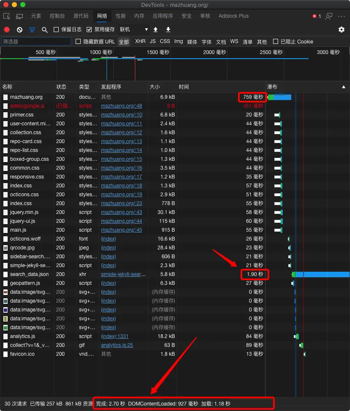Click the network search magnifier icon
Screen dimensions: 350x411
[44, 30]
